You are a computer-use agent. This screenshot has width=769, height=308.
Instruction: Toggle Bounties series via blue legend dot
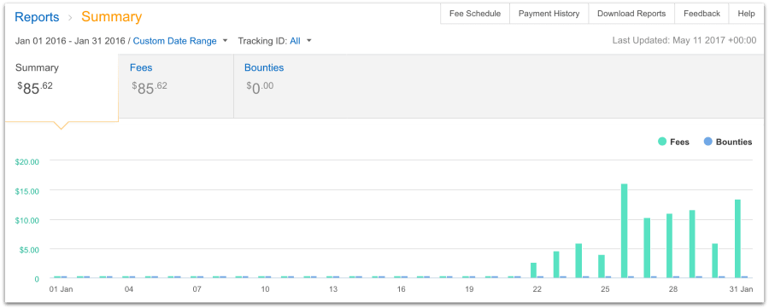(707, 142)
